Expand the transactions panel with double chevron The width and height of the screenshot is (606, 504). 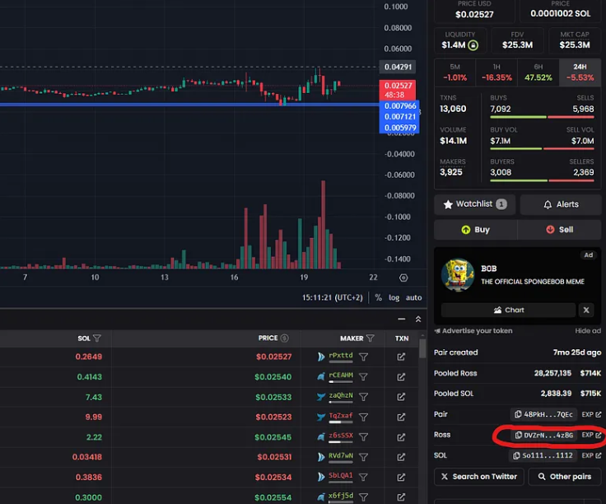418,320
